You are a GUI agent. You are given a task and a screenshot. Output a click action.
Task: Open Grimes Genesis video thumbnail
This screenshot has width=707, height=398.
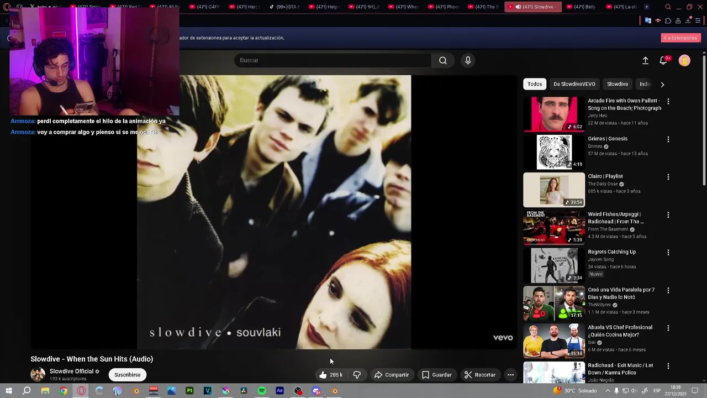click(x=554, y=152)
